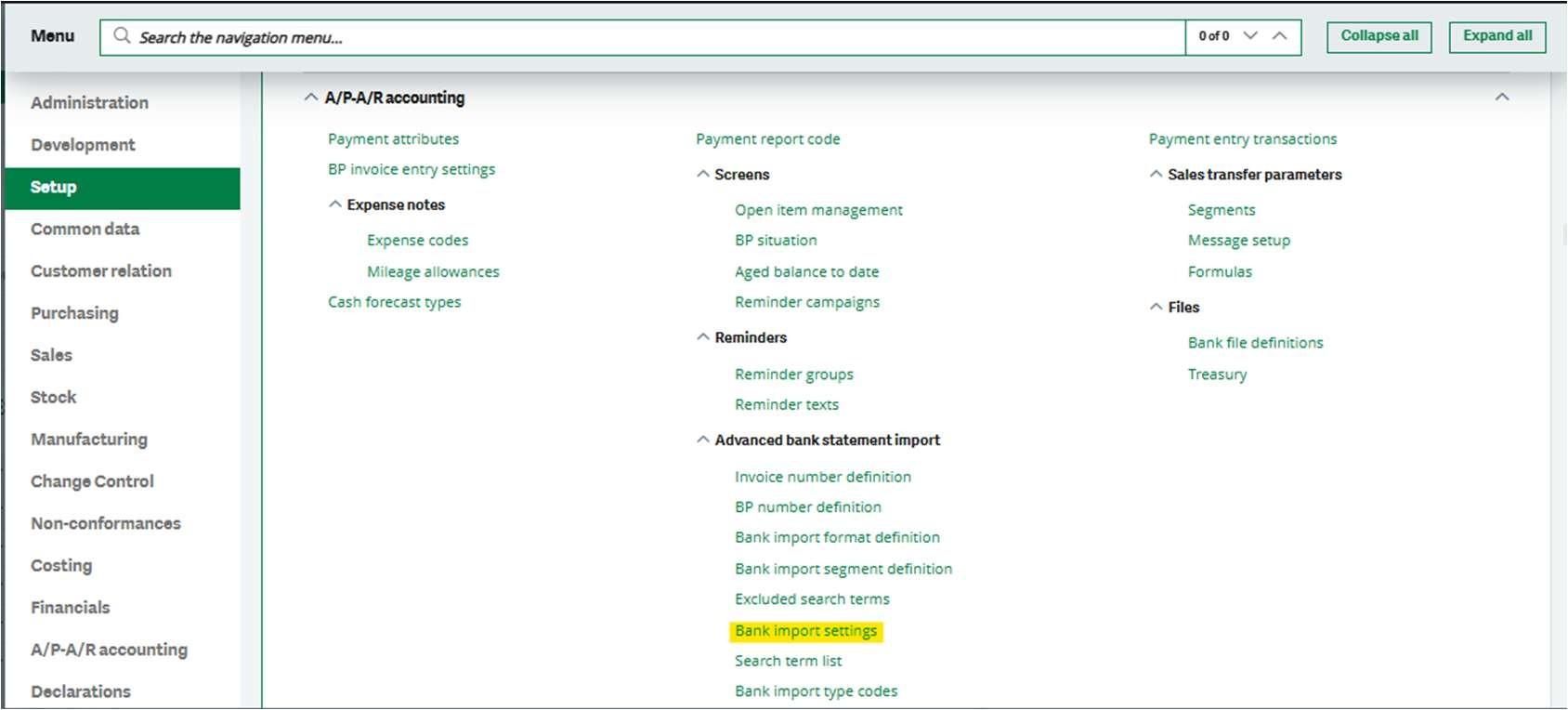Image resolution: width=1568 pixels, height=710 pixels.
Task: Go to next search result arrow
Action: pos(1250,36)
